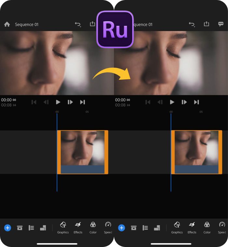
Task: Step forward one frame in left phone
Action: [70, 102]
